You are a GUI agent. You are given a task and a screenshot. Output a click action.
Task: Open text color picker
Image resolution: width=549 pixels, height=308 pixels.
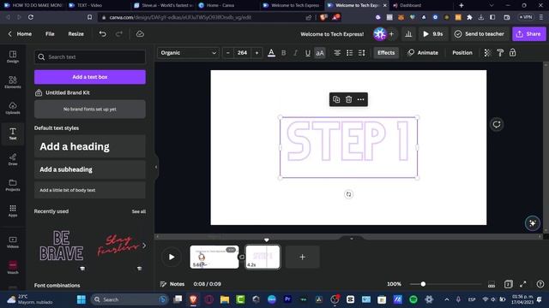[271, 53]
